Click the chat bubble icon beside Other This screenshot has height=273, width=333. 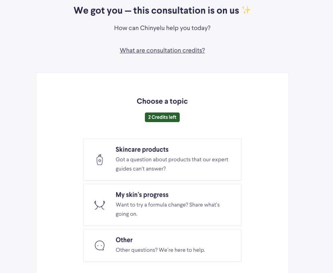100,245
